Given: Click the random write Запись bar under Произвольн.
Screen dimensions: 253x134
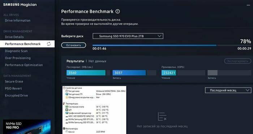Looking at the screenshot, I should click(229, 73).
